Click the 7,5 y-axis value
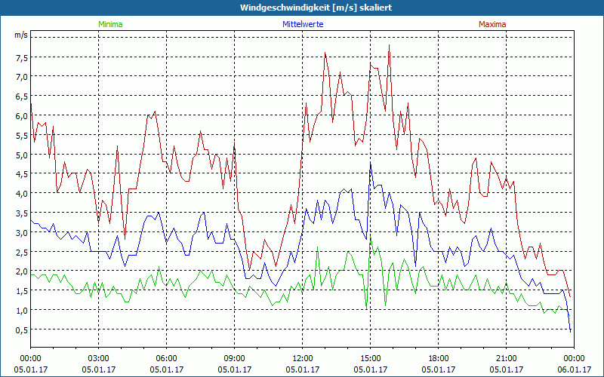Screen dimensions: 604x377 point(21,58)
